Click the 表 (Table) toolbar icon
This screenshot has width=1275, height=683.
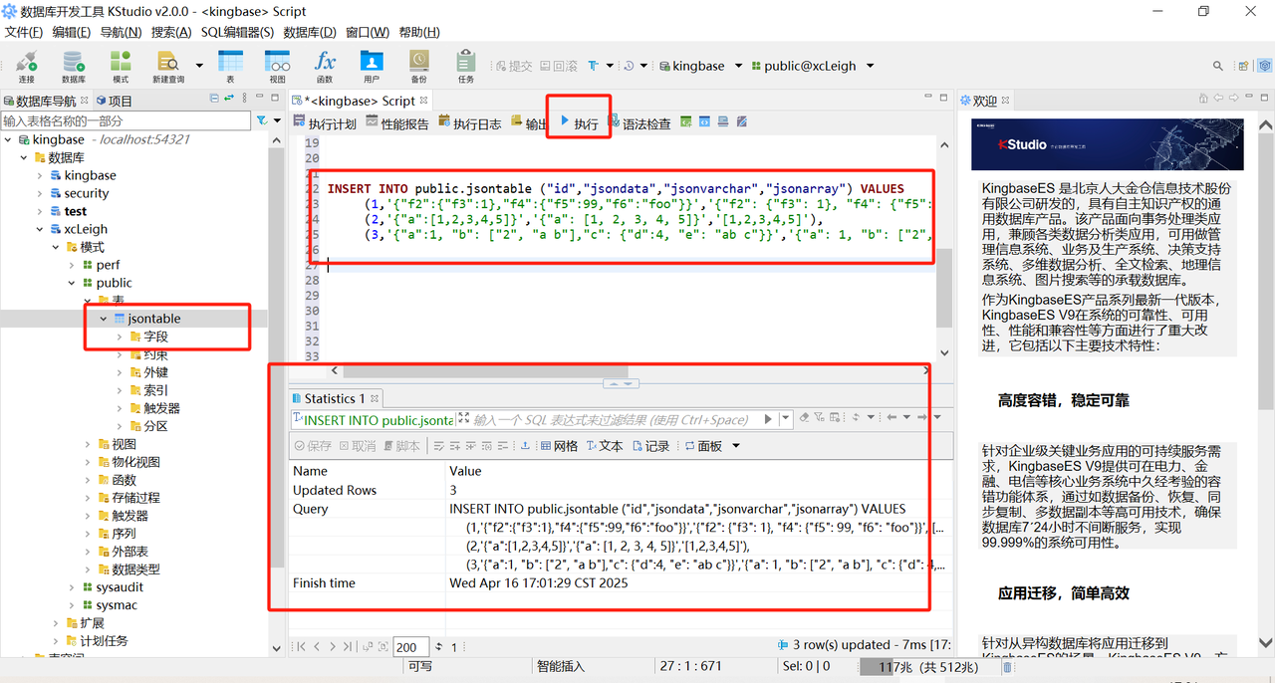pyautogui.click(x=230, y=67)
